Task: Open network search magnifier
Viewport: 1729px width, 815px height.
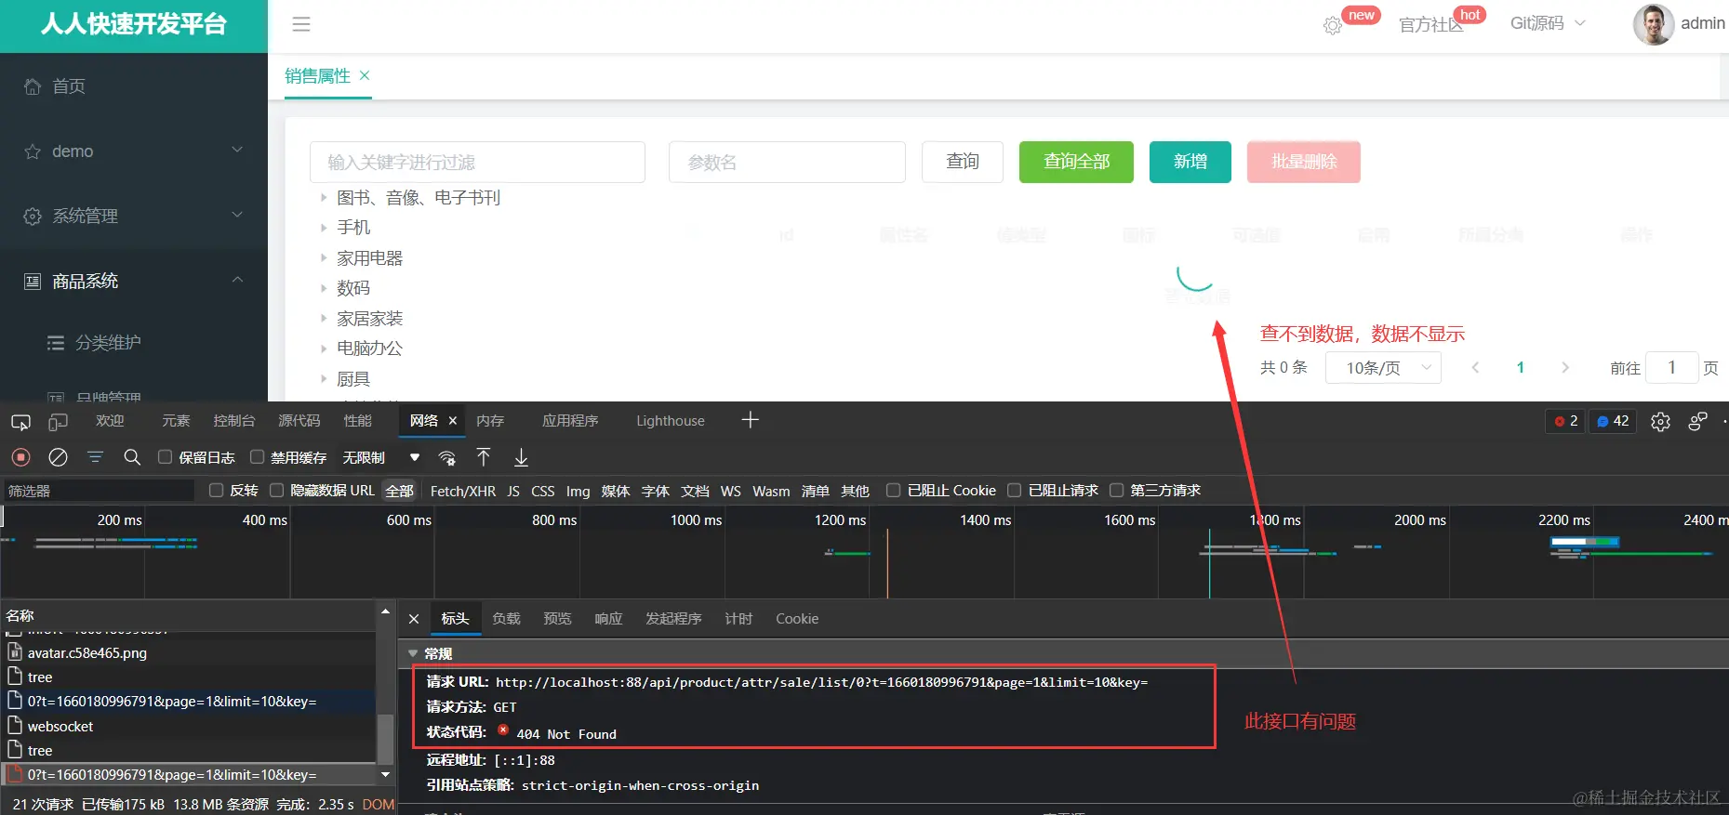Action: point(132,457)
